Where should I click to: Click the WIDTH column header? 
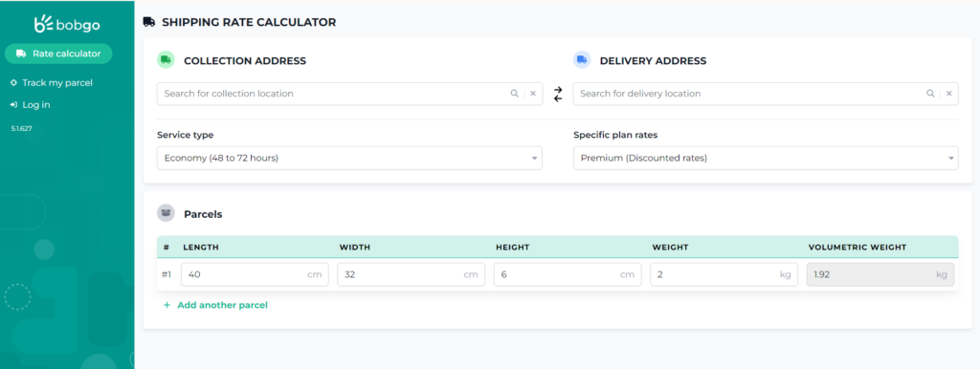(x=355, y=248)
